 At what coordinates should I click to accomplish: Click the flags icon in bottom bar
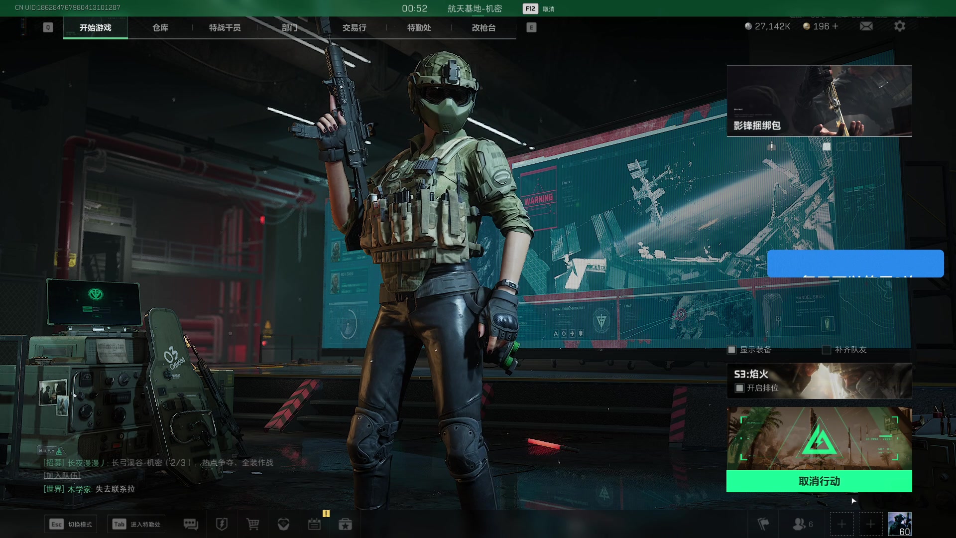763,524
